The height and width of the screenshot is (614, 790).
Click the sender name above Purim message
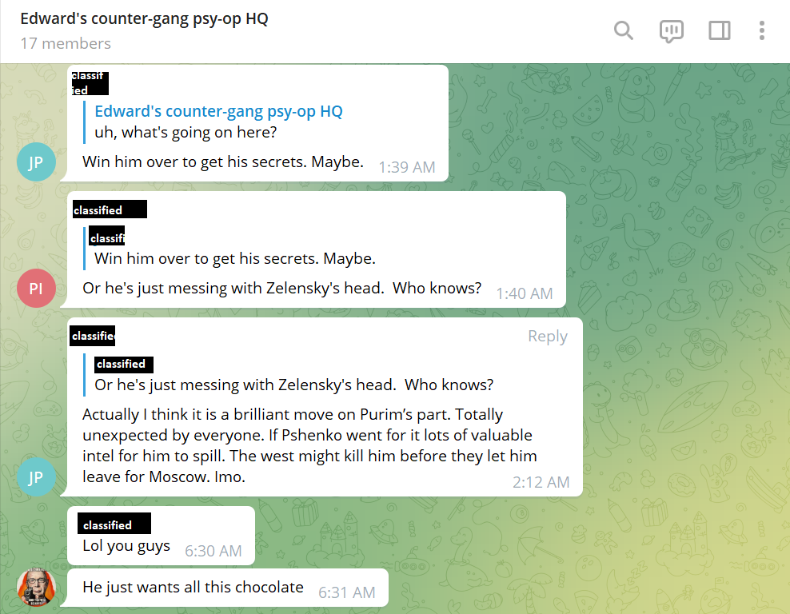pyautogui.click(x=93, y=336)
